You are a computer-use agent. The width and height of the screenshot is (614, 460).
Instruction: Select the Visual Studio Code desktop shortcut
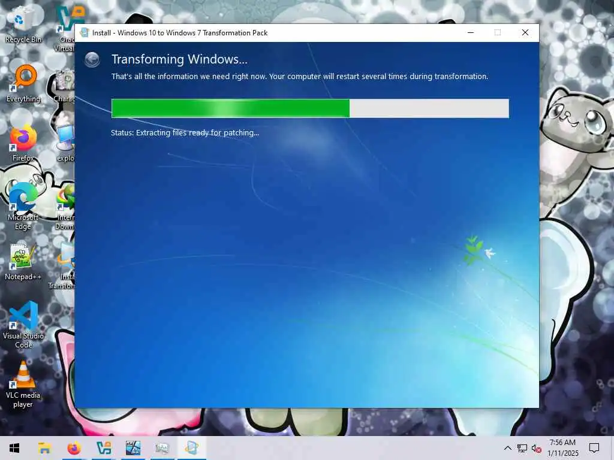[x=23, y=325]
